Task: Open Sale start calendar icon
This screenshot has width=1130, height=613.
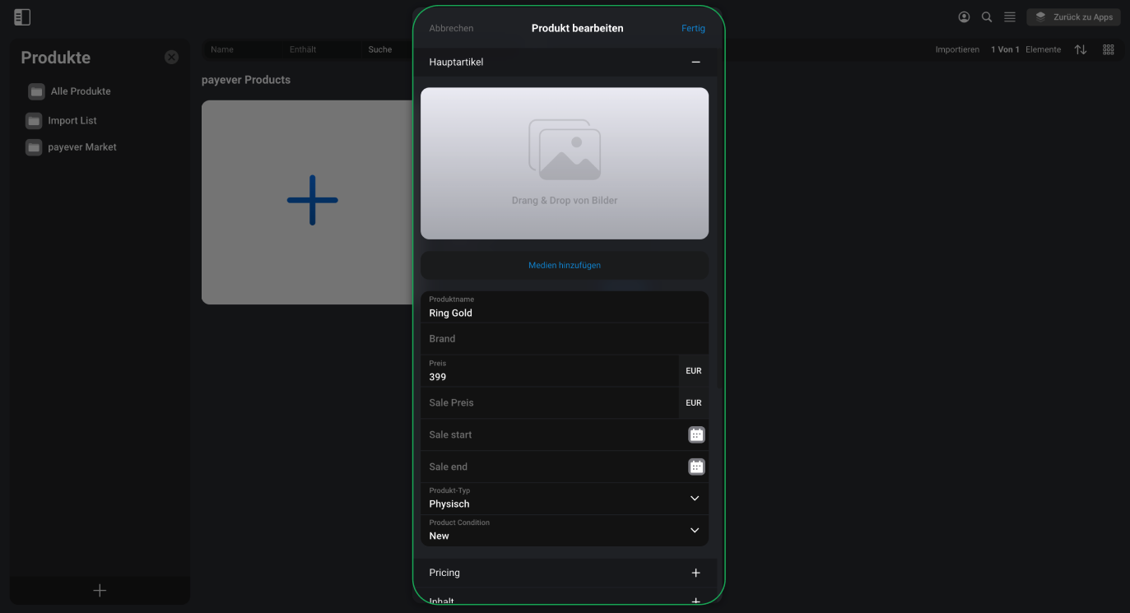Action: [x=696, y=434]
